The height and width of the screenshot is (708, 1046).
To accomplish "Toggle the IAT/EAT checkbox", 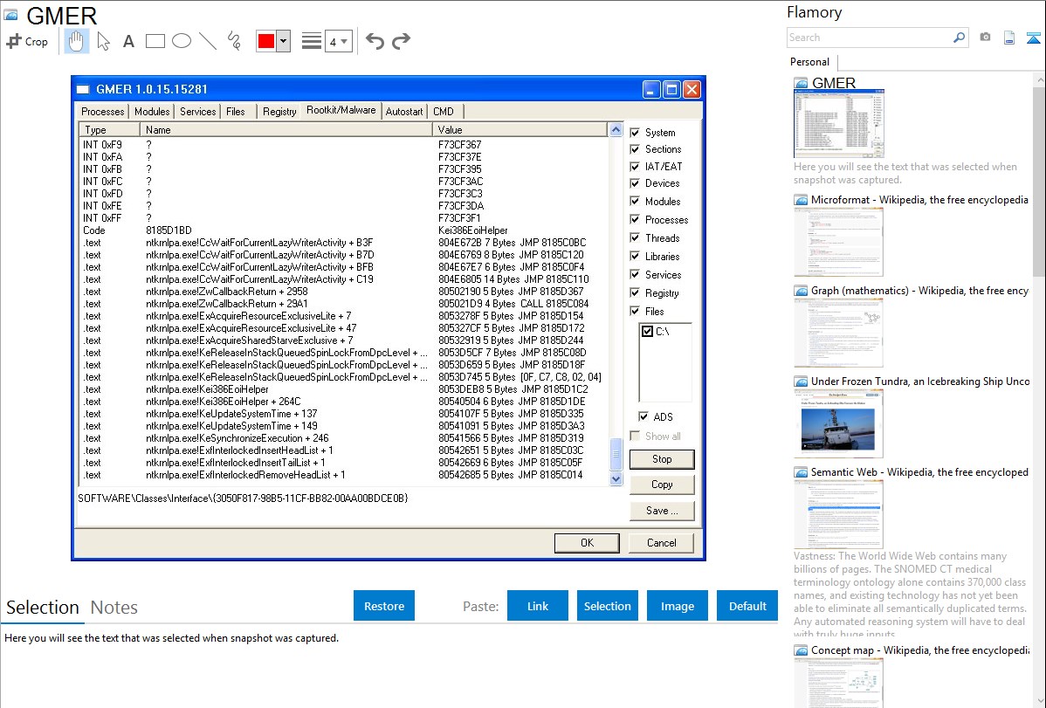I will click(635, 166).
